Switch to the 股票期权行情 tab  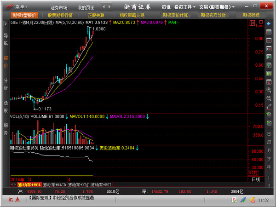pos(60,15)
